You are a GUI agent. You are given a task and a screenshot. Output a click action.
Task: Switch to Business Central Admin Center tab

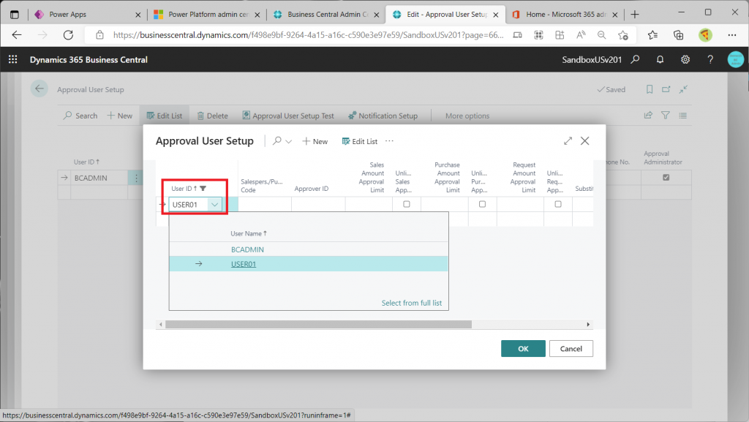click(325, 15)
